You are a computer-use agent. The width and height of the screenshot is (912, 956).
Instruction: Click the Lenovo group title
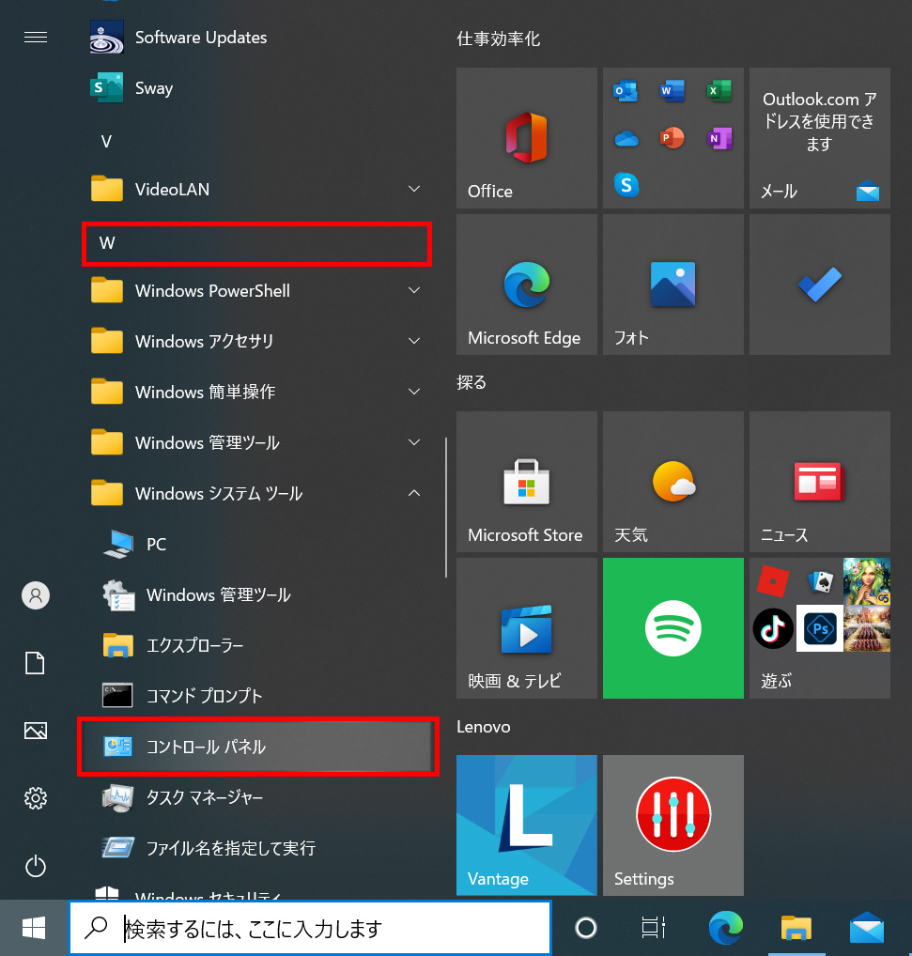coord(484,726)
